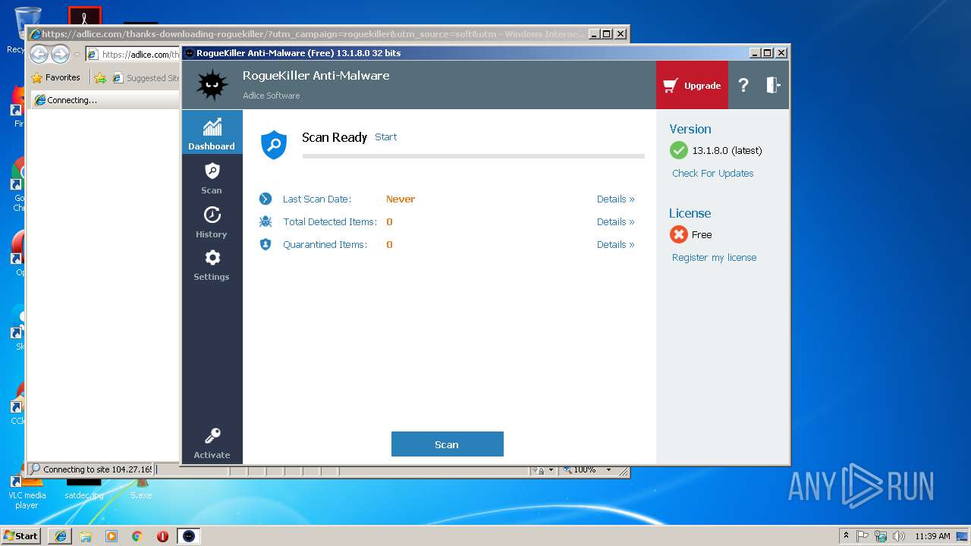Screen dimensions: 971x546
Task: Open Details for Quarantined Items
Action: [615, 245]
